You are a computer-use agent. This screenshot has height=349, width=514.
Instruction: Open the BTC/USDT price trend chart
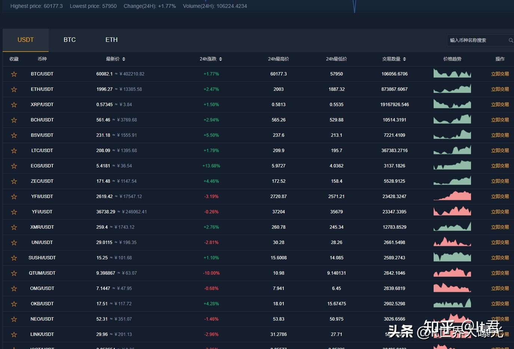pos(452,73)
